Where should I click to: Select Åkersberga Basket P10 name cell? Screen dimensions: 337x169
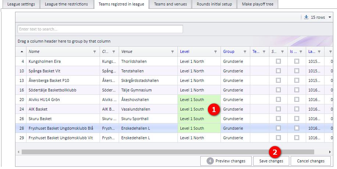[x=63, y=80]
